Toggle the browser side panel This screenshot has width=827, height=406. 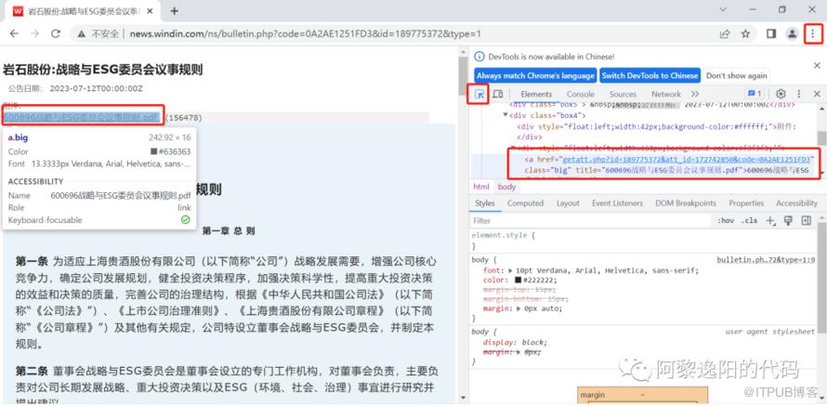click(x=771, y=33)
